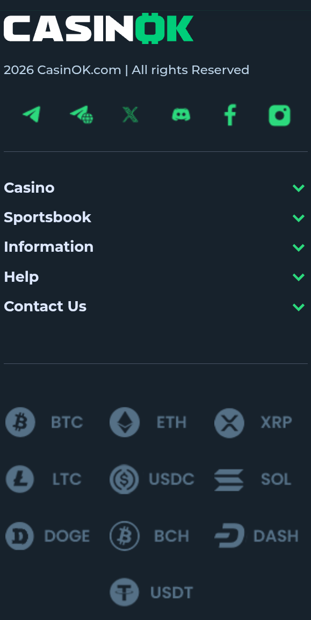
Task: Visit the Facebook page icon
Action: (230, 115)
